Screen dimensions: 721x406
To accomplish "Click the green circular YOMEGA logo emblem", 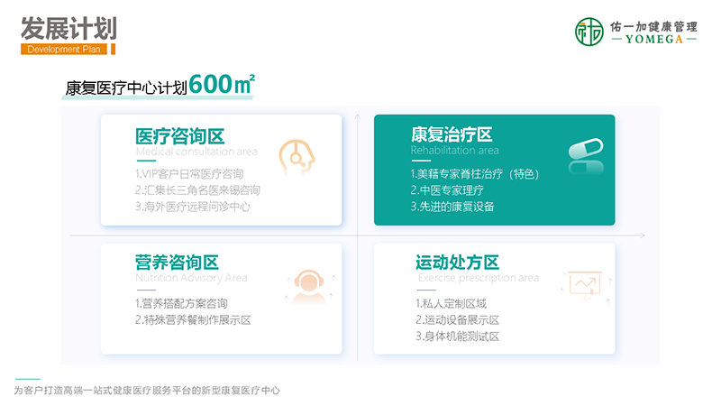I will click(x=589, y=31).
